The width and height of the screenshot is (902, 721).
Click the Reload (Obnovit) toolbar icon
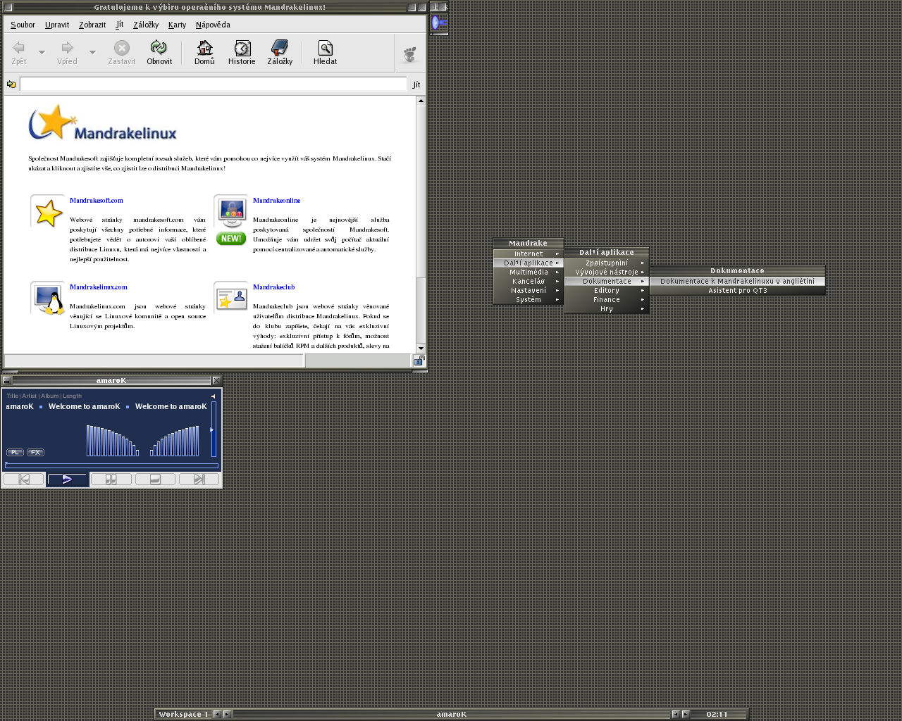tap(159, 48)
